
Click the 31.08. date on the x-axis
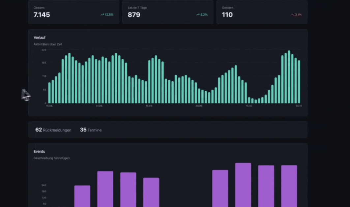(x=99, y=106)
